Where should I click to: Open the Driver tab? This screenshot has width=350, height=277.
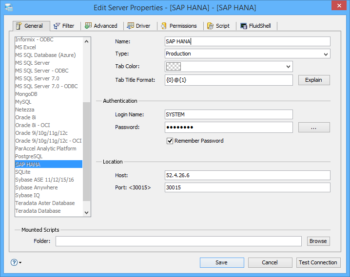pyautogui.click(x=139, y=26)
